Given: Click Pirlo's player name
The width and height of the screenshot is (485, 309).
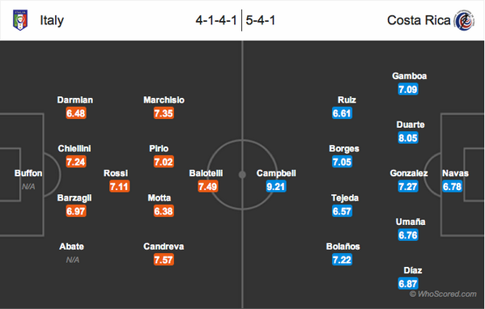Looking at the screenshot, I should (x=159, y=149).
